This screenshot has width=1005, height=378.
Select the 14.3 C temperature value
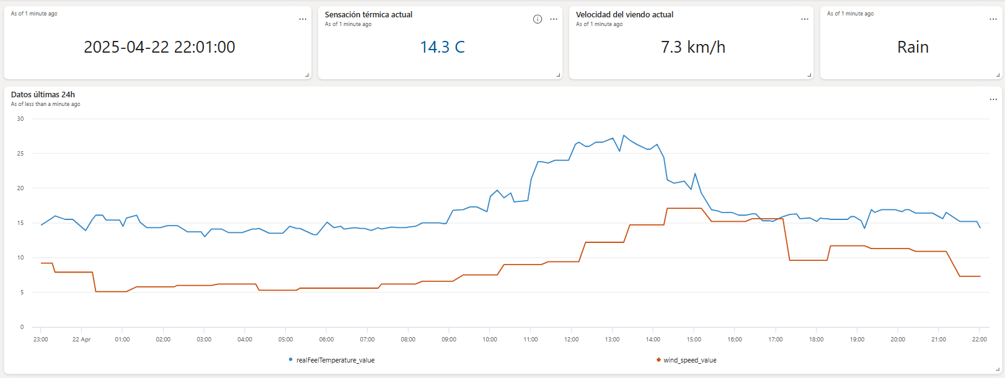coord(442,47)
